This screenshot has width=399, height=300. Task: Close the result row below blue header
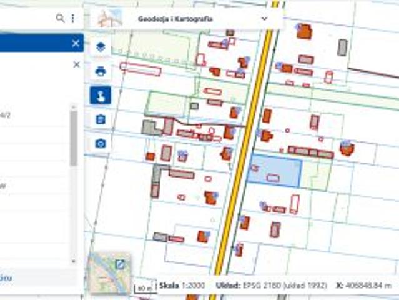(x=76, y=64)
